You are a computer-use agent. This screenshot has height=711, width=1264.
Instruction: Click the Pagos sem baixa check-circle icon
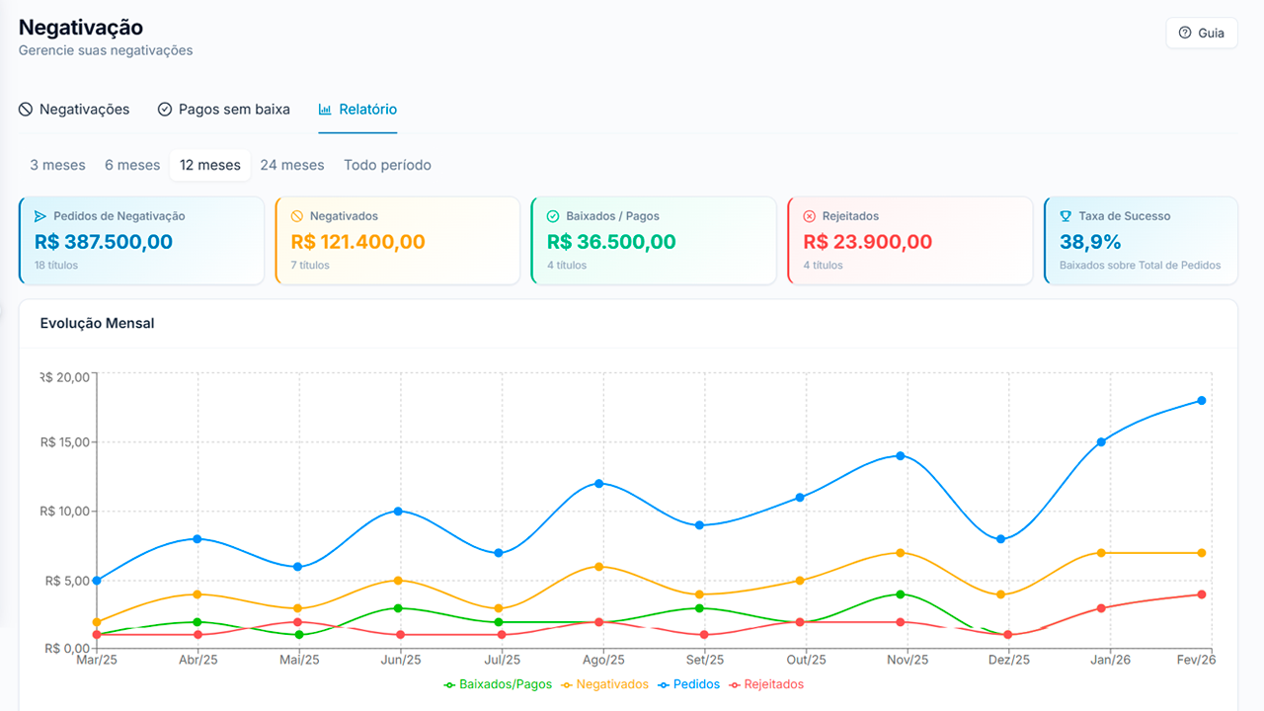[x=165, y=110]
